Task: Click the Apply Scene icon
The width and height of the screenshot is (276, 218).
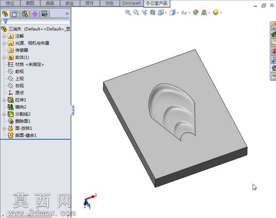Action: (x=204, y=13)
